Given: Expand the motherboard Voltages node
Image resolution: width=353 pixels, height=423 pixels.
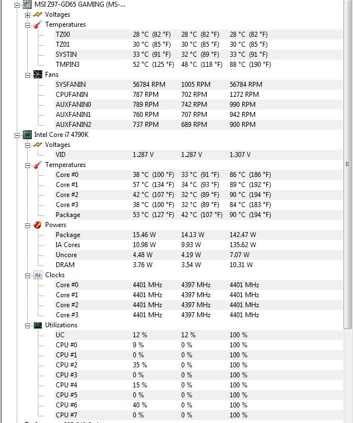Looking at the screenshot, I should [x=27, y=15].
